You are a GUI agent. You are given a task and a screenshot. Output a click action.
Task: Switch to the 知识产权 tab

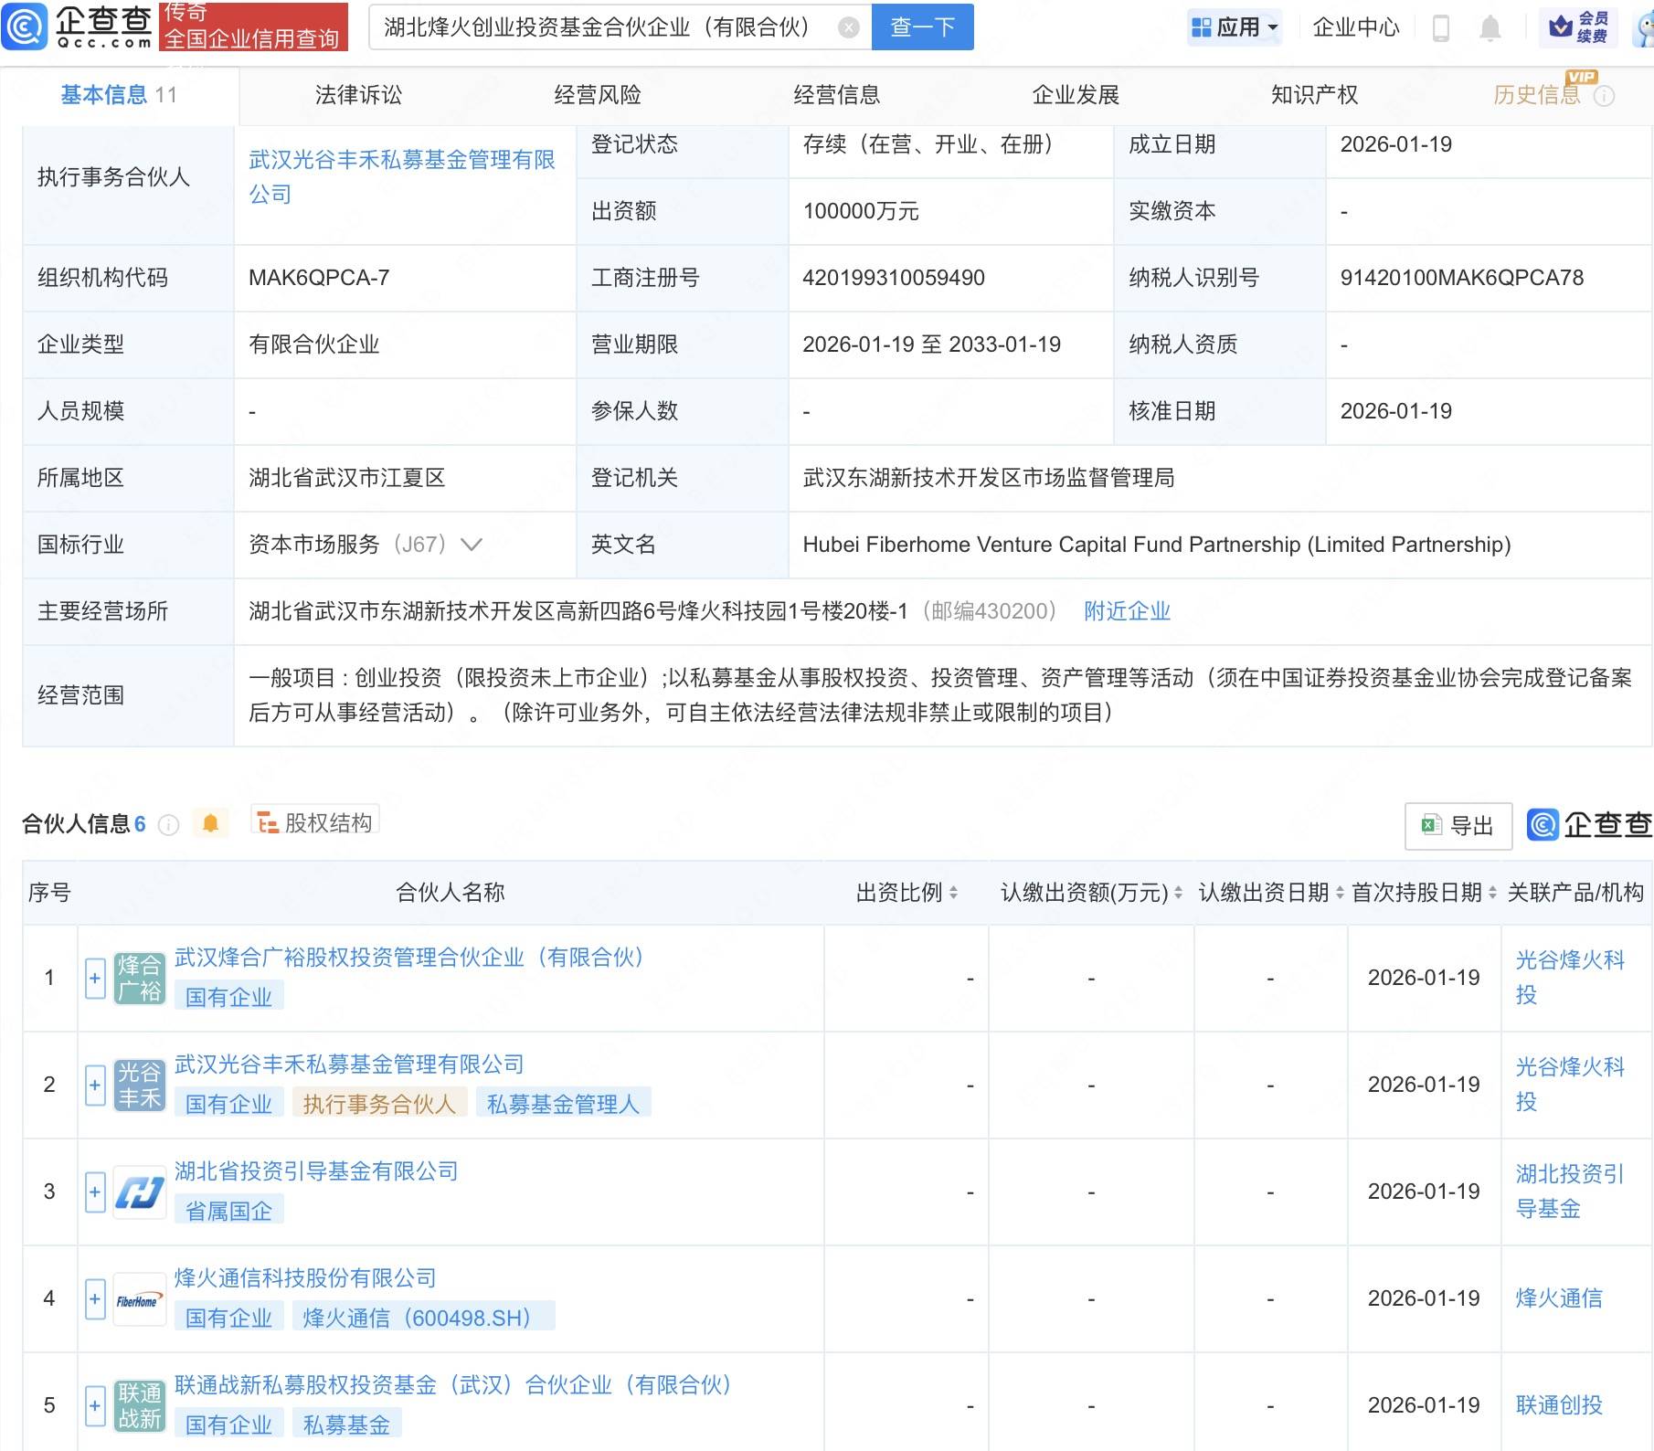tap(1314, 95)
